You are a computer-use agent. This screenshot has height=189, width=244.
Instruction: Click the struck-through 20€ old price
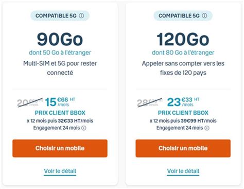(30, 102)
